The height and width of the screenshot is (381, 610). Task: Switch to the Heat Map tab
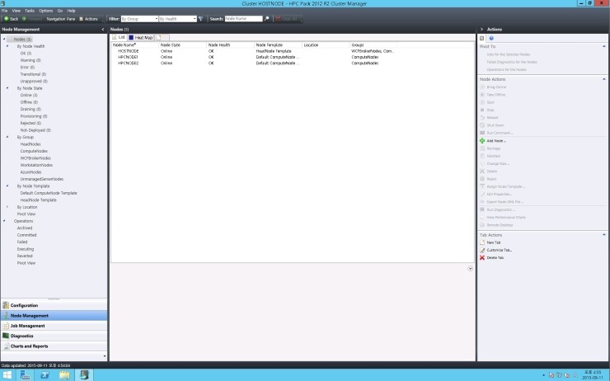[x=140, y=38]
